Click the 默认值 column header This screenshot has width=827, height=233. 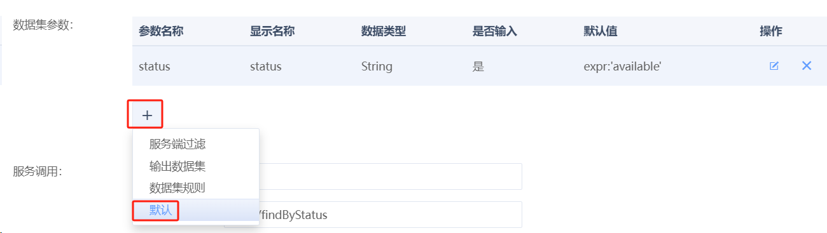[x=601, y=31]
